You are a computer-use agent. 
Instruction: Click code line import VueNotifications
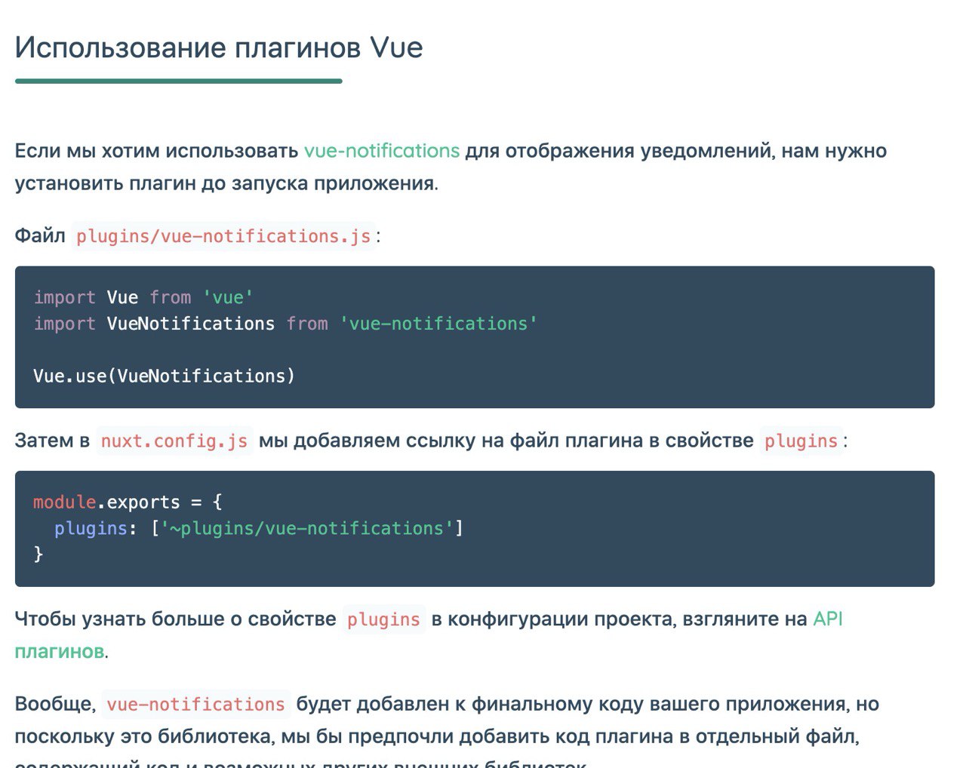(285, 324)
